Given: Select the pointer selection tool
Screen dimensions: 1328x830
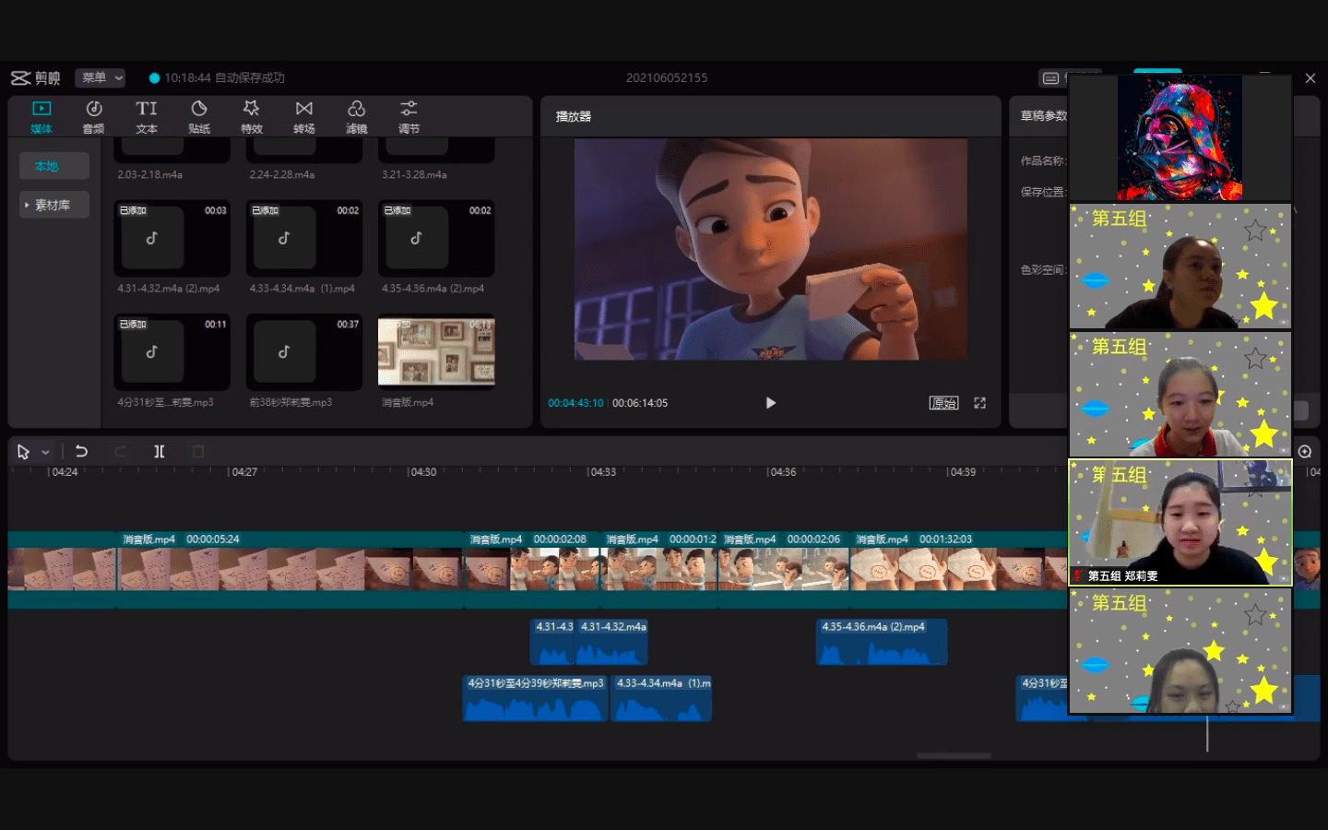Looking at the screenshot, I should tap(23, 452).
